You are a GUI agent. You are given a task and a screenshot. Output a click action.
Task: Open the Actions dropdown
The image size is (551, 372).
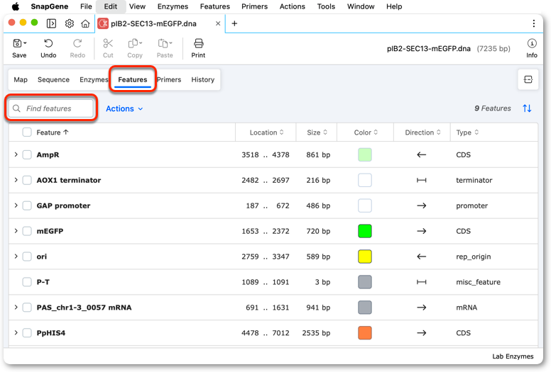(124, 108)
